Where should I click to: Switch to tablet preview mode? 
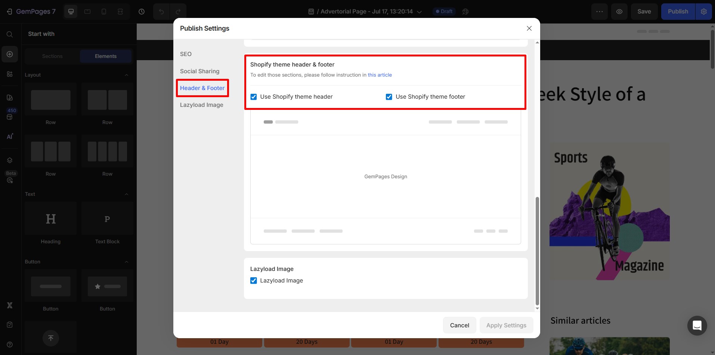click(x=87, y=11)
